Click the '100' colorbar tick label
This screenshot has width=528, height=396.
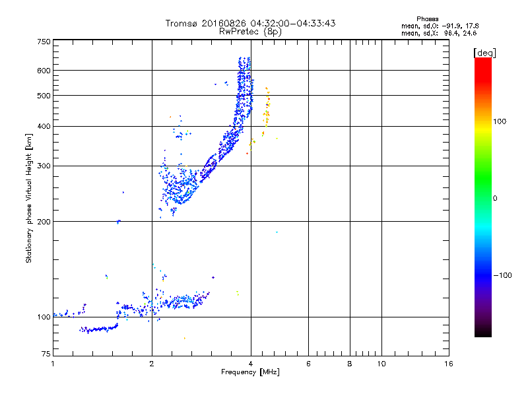tap(500, 121)
